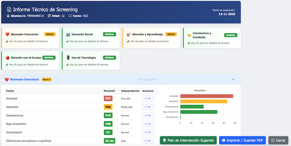Viewport: 291px width, 146px height.
Task: Click the people icon on Conexión Social card
Action: pos(68,34)
